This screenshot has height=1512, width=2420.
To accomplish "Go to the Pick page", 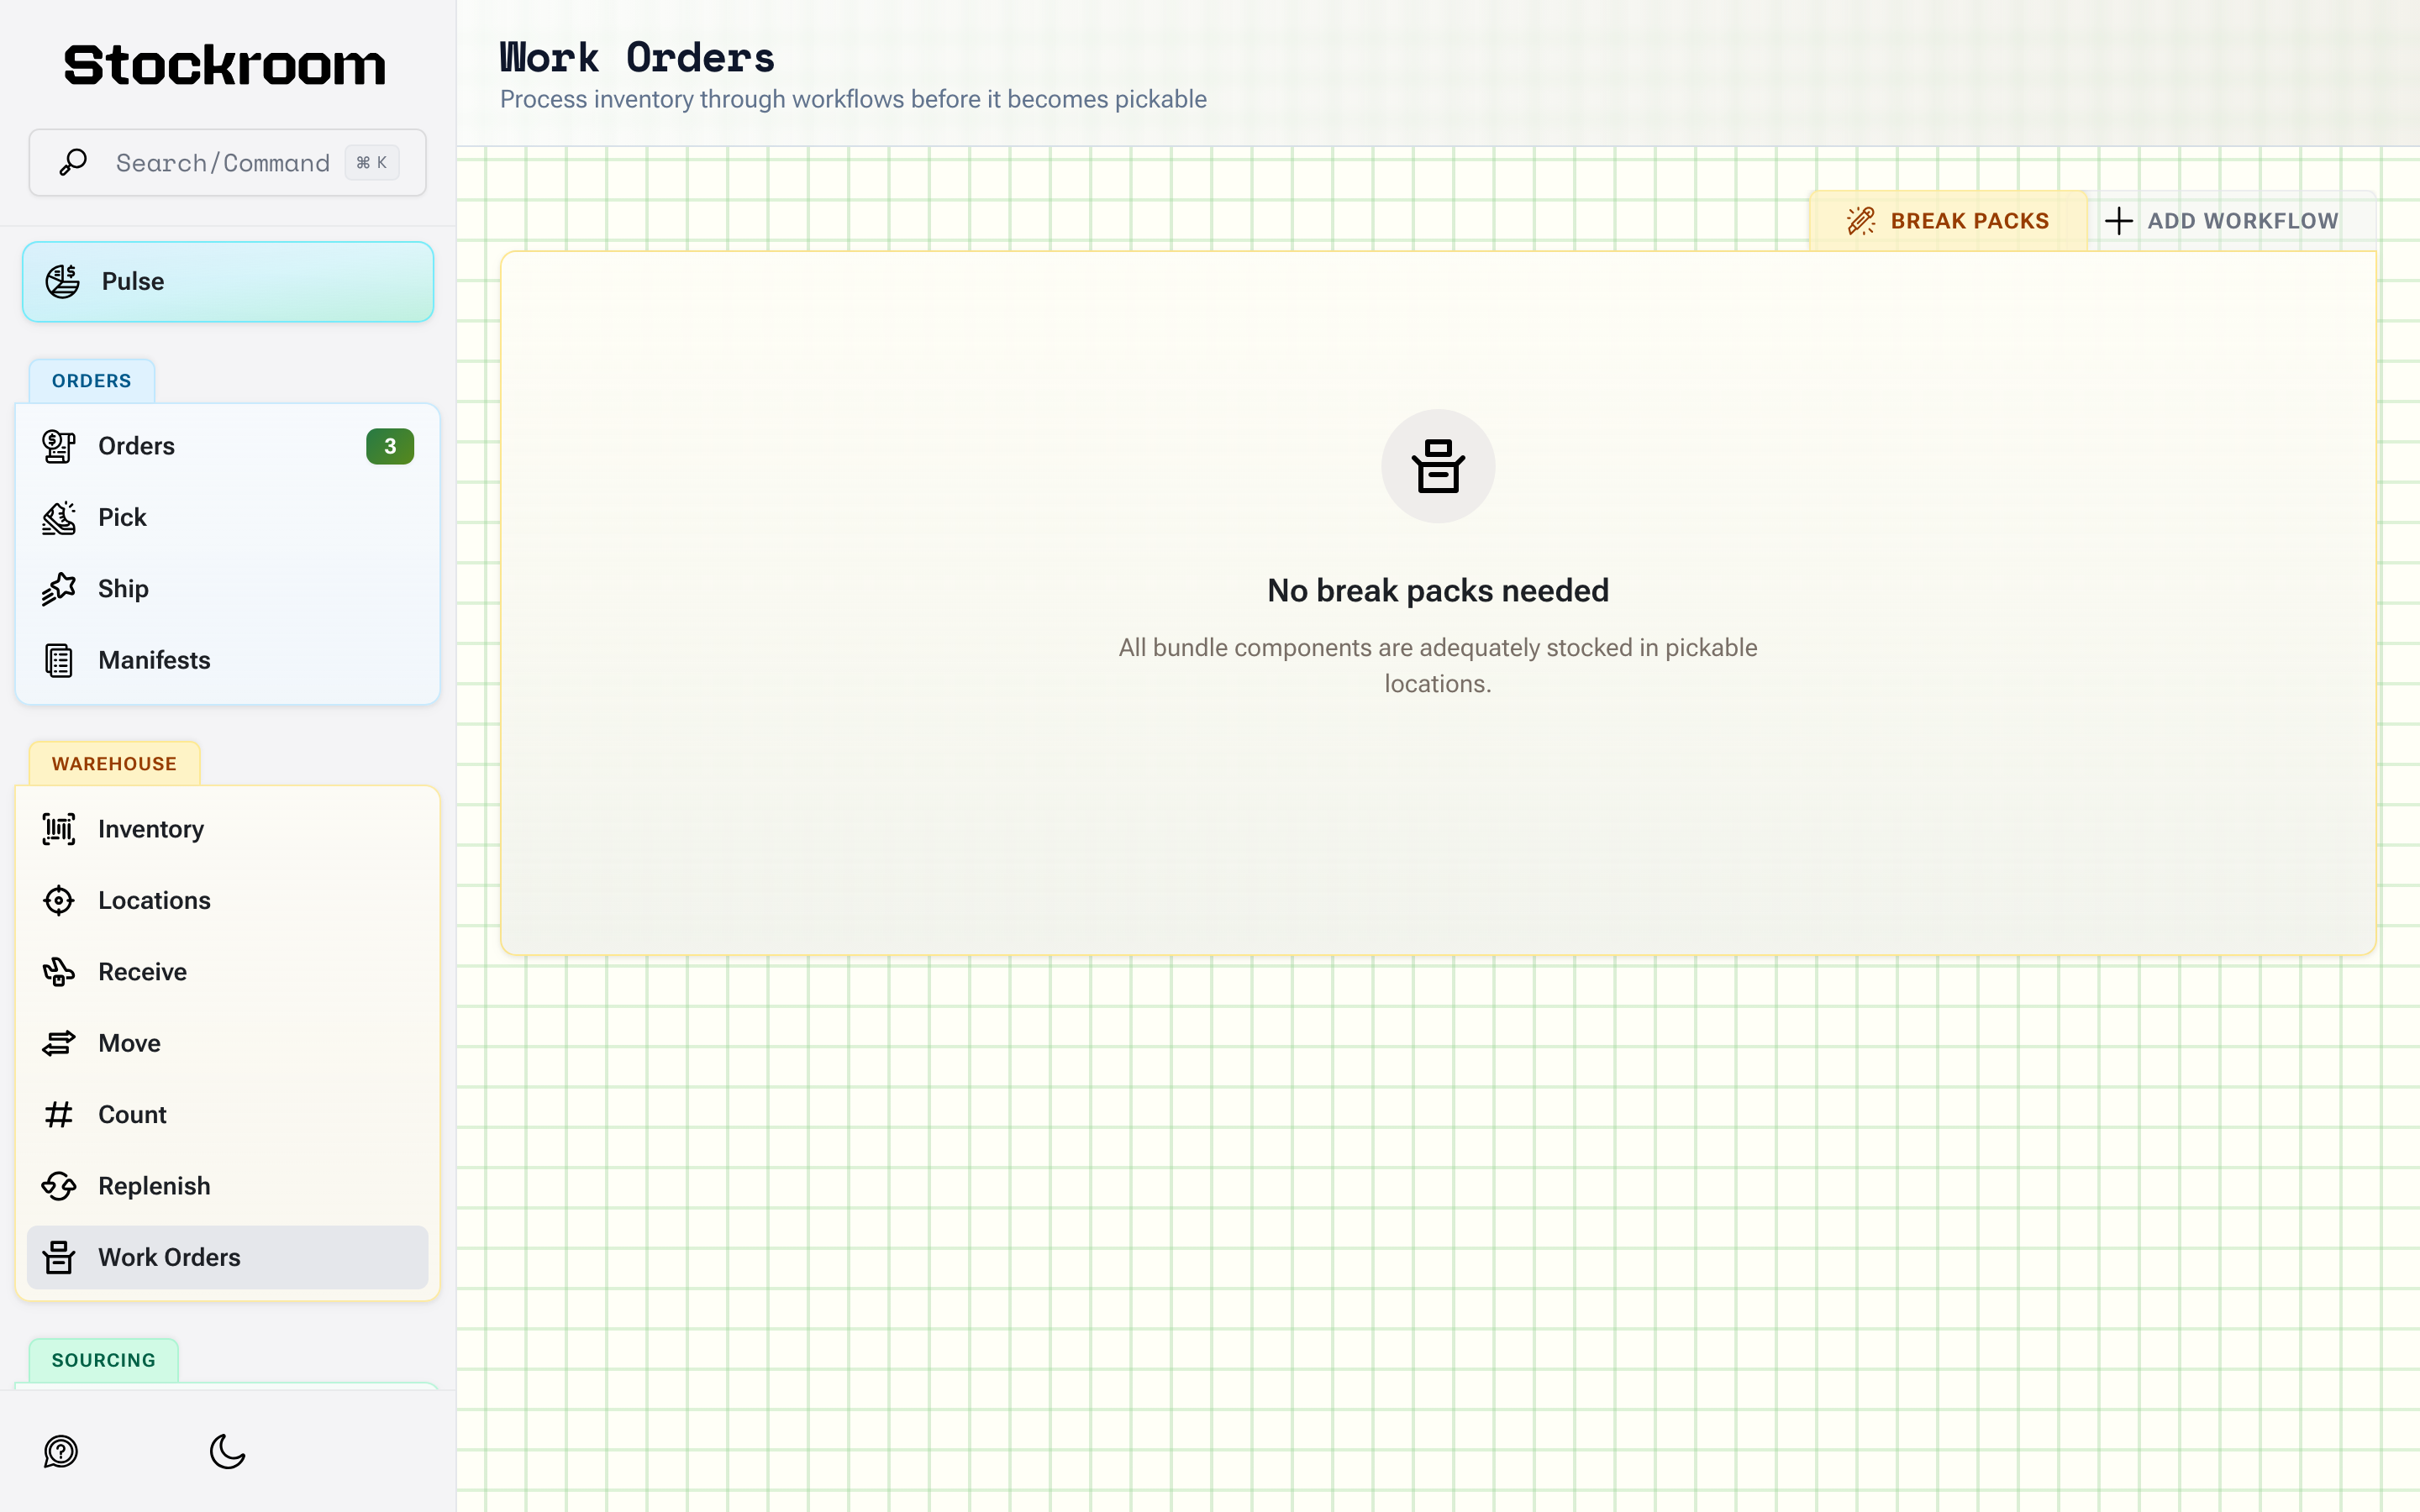I will click(228, 517).
